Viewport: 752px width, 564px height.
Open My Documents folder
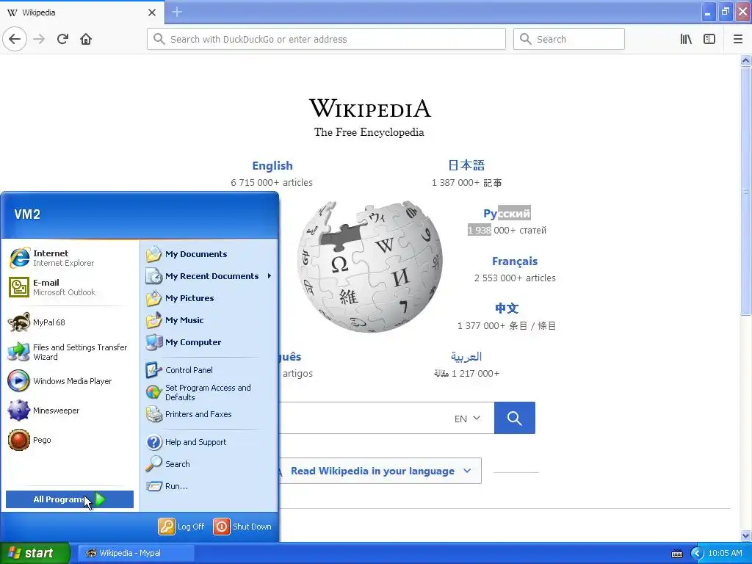click(209, 254)
